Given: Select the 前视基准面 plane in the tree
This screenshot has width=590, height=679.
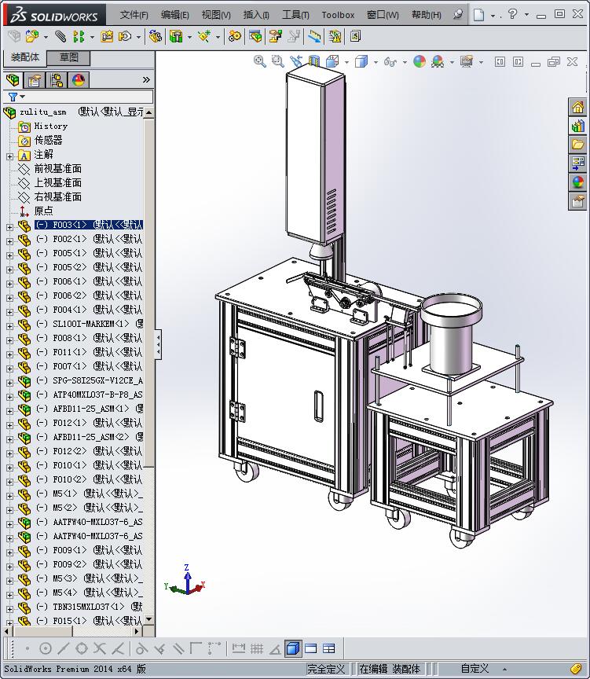Looking at the screenshot, I should 58,168.
